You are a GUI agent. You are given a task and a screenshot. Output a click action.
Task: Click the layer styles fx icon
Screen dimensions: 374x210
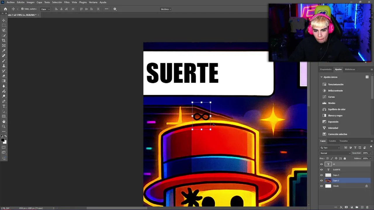pyautogui.click(x=341, y=207)
